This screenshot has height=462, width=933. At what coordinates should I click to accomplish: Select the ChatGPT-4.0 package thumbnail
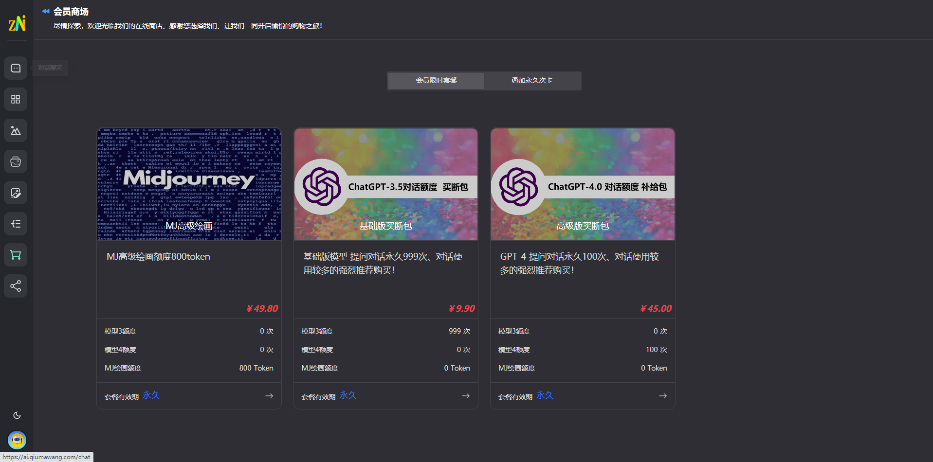(x=583, y=184)
